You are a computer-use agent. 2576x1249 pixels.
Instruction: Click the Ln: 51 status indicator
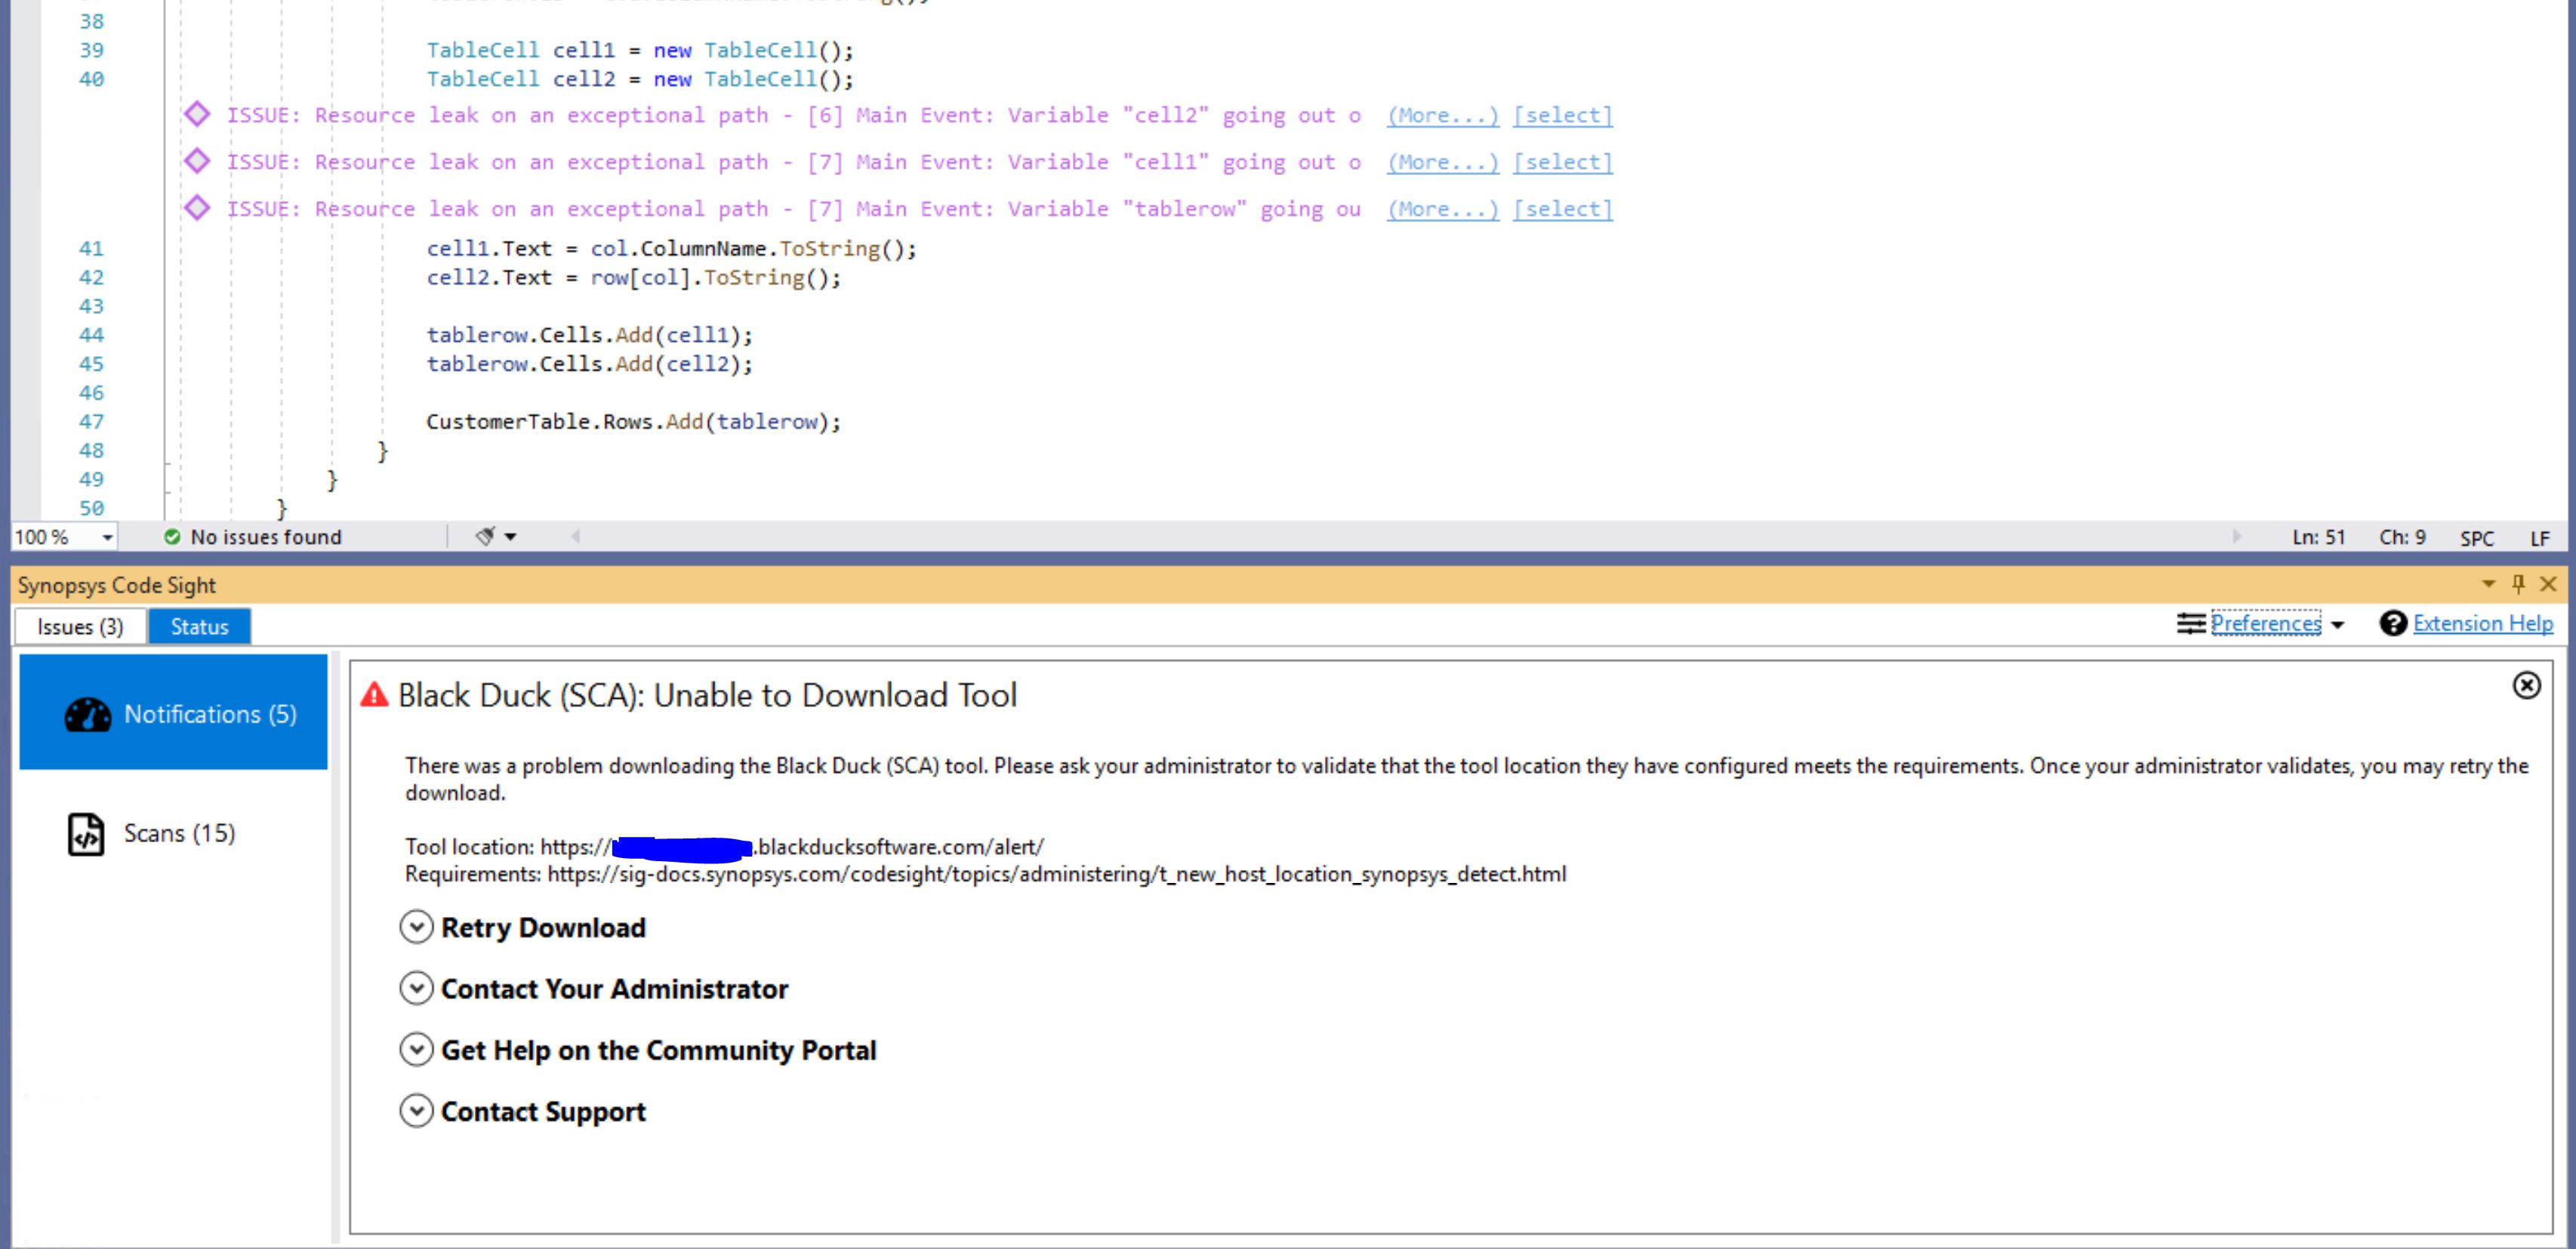(x=2318, y=538)
